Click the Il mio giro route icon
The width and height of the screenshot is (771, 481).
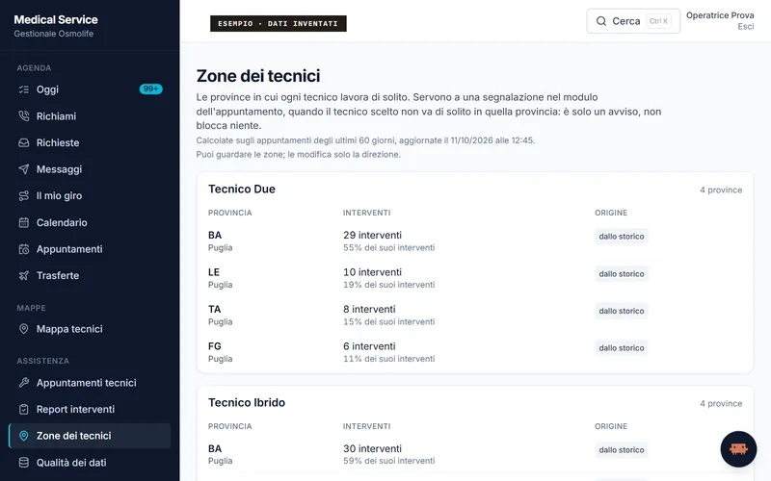coord(23,196)
